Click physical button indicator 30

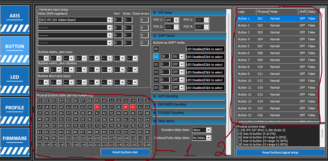(133, 107)
